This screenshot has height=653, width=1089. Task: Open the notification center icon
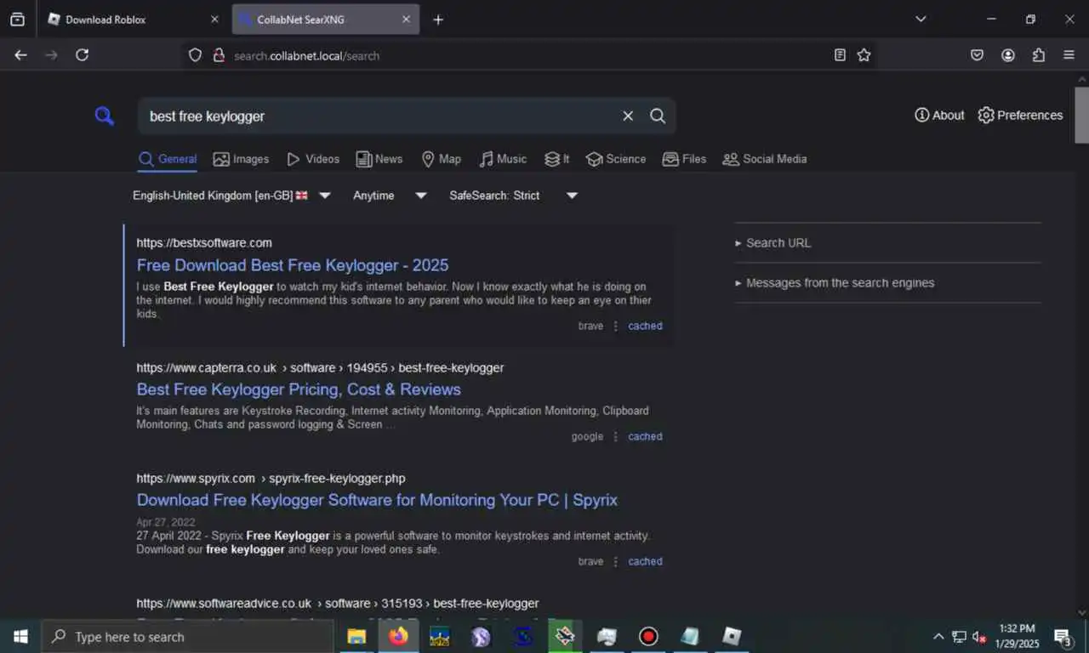(1063, 637)
